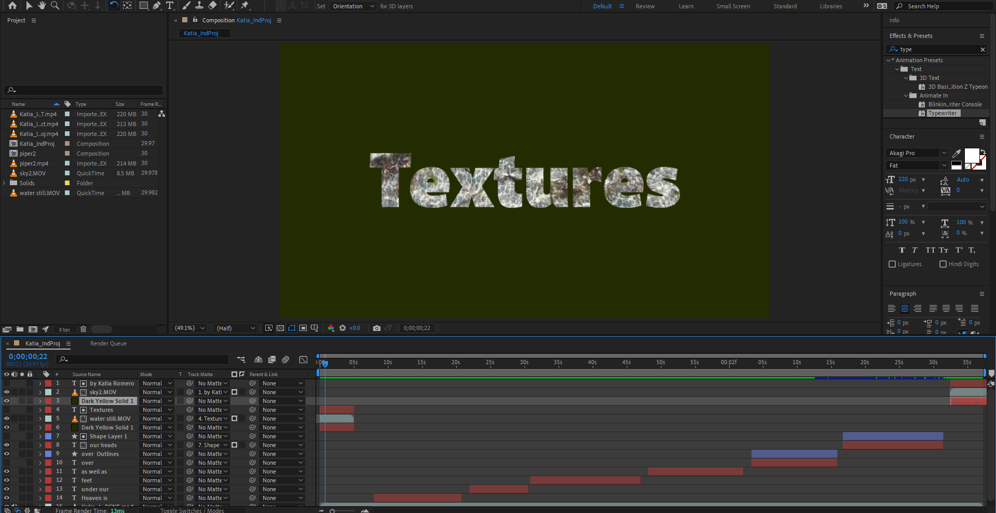
Task: Activate the Eraser tool
Action: 212,6
